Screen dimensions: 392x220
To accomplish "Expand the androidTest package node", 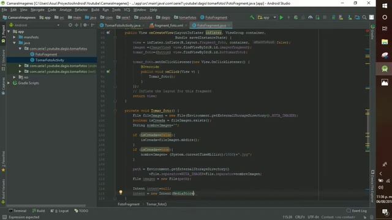I will 20,66.
